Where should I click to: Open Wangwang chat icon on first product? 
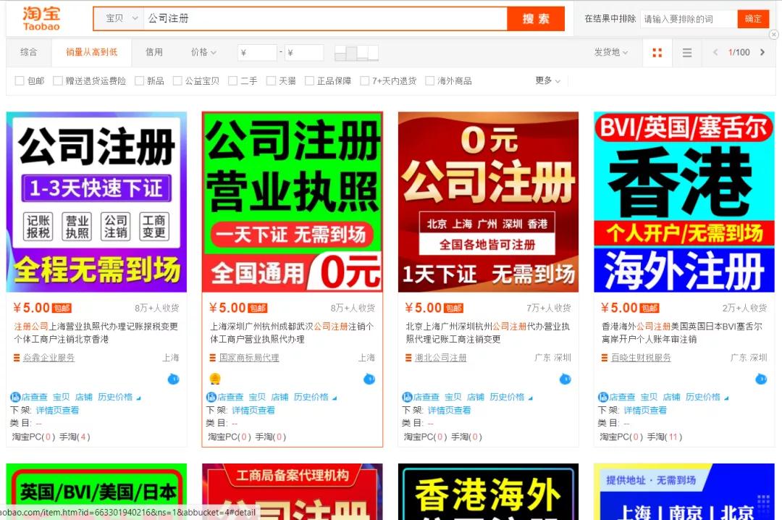pyautogui.click(x=173, y=379)
